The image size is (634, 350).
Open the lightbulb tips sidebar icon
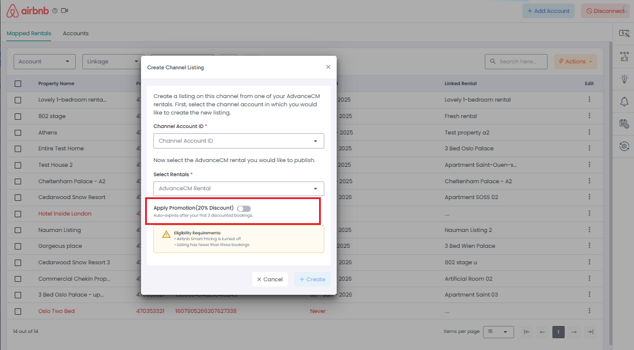point(624,79)
